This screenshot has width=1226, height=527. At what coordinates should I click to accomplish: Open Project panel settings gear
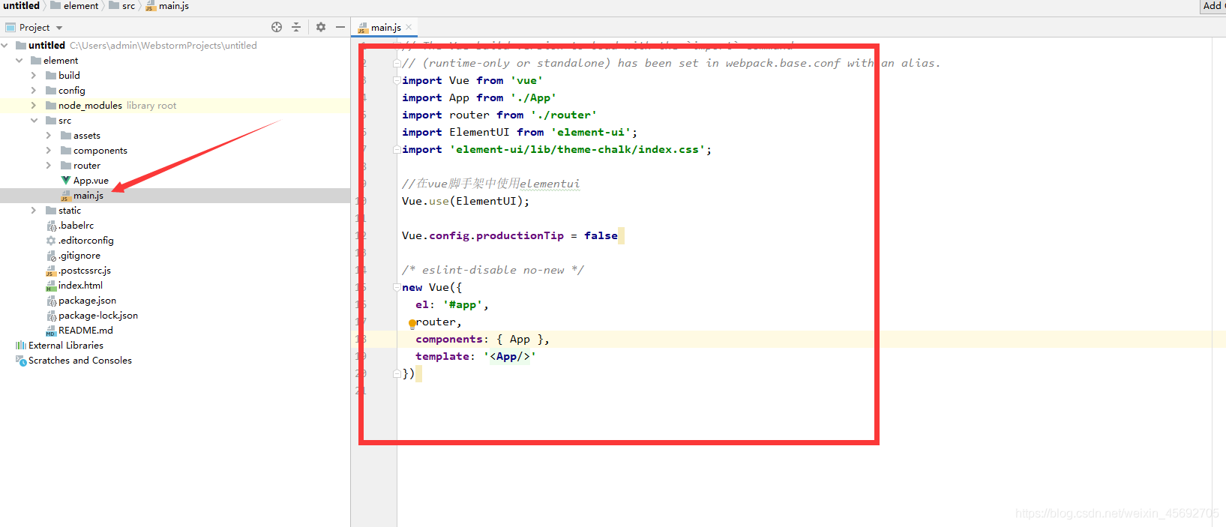pos(321,27)
